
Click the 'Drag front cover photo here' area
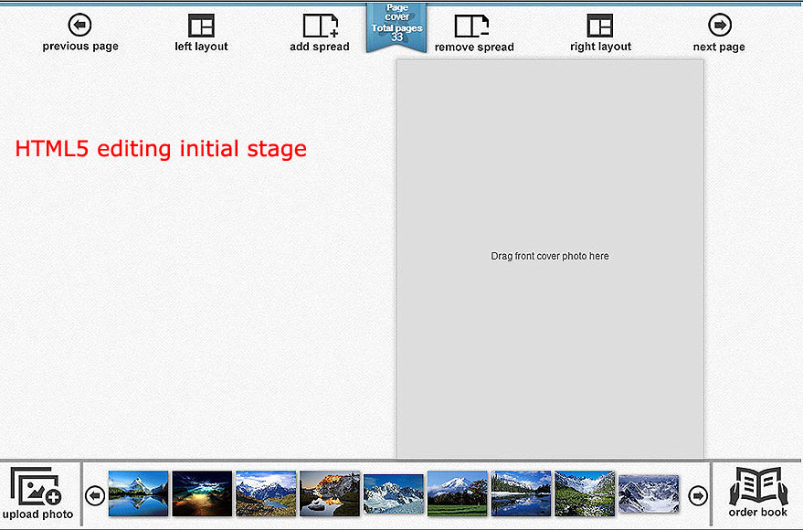point(550,259)
